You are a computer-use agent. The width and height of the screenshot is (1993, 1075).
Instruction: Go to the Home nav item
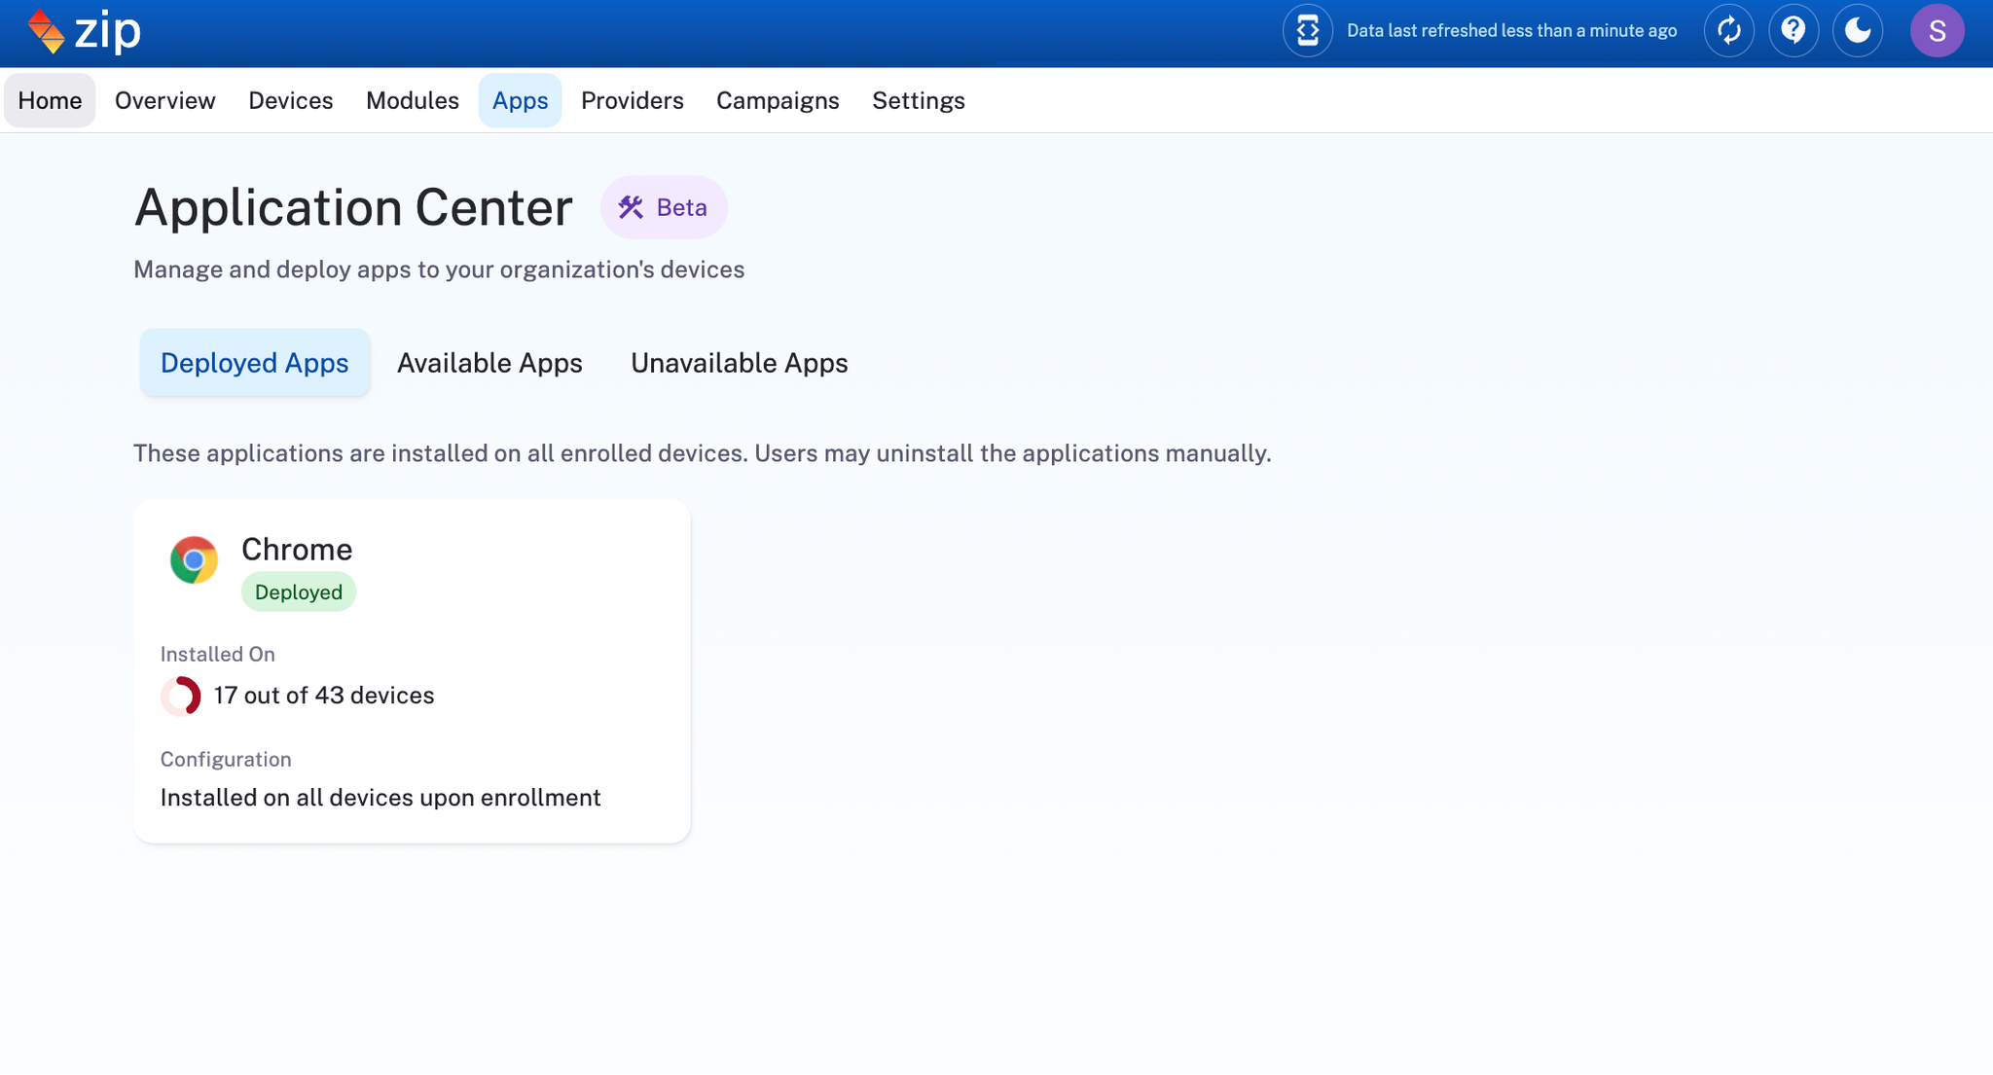[x=50, y=100]
